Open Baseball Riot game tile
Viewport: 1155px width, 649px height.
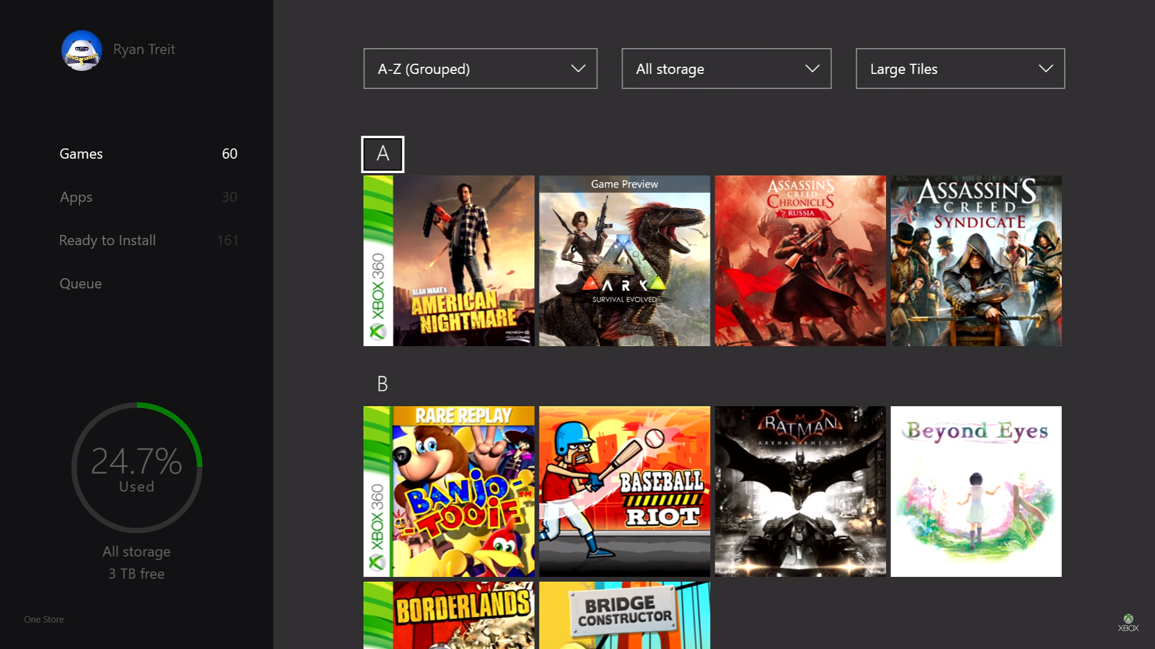tap(624, 491)
